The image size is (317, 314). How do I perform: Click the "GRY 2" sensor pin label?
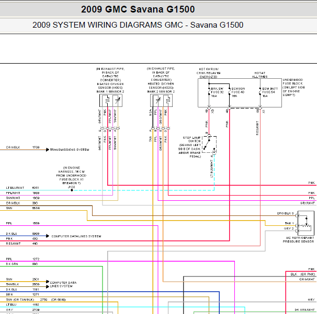click(289, 228)
